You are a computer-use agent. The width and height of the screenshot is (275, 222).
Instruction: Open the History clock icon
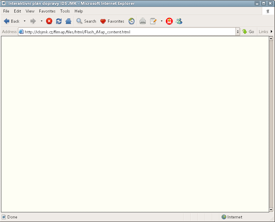131,21
